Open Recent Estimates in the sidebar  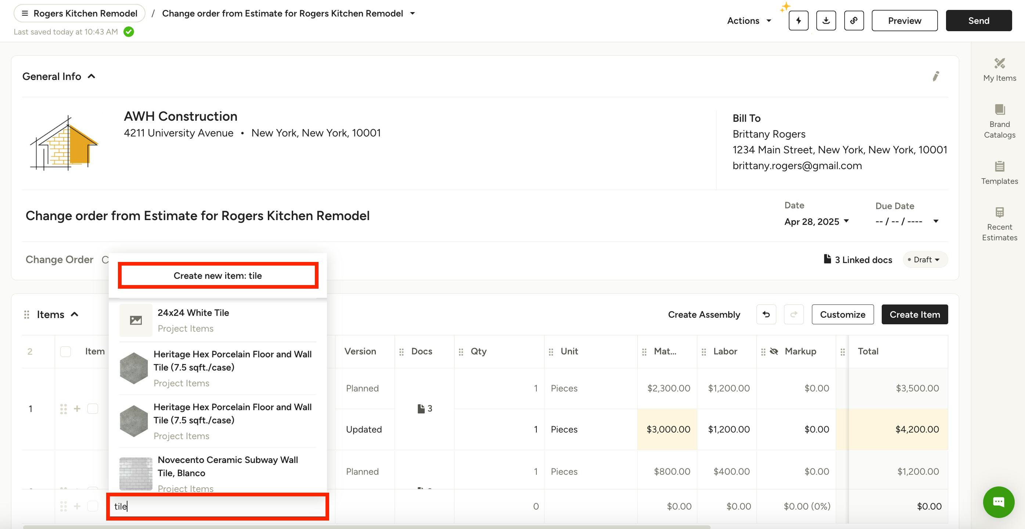[999, 224]
